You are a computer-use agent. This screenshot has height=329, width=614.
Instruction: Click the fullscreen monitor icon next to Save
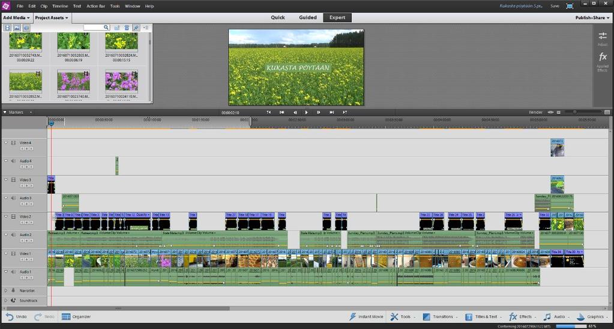tap(570, 6)
